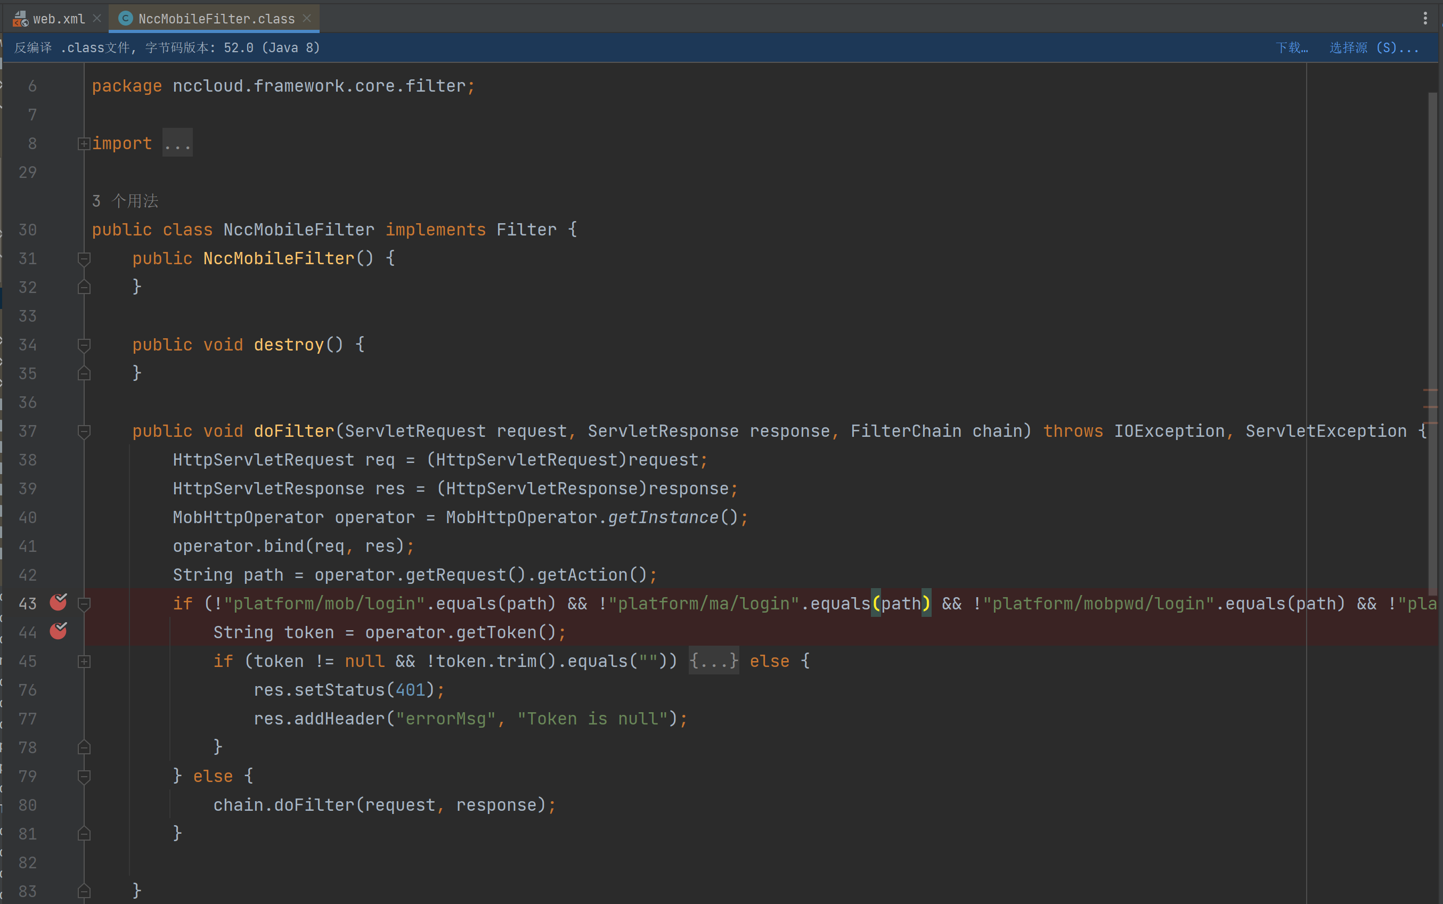The image size is (1443, 904).
Task: Collapse the destroy method fold marker
Action: [84, 345]
